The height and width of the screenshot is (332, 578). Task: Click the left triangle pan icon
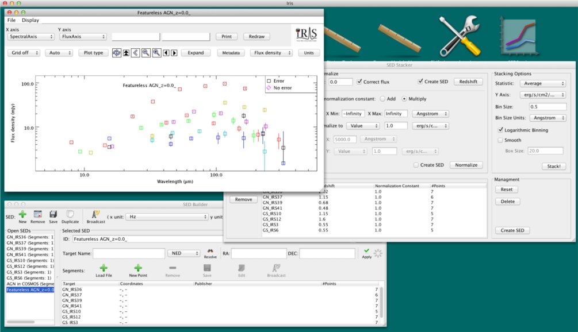tap(166, 53)
